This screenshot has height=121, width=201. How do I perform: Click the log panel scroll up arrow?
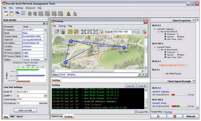(146, 90)
